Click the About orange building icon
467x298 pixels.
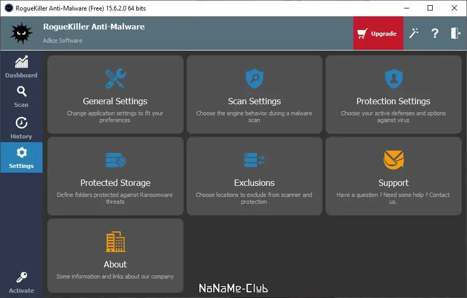116,242
